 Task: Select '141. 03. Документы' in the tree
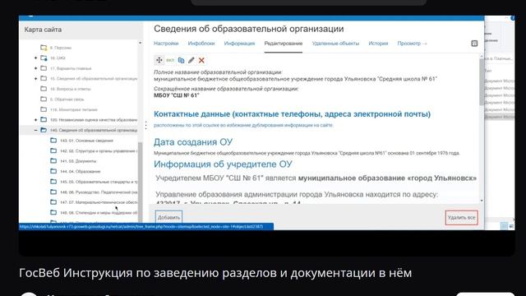tap(78, 161)
